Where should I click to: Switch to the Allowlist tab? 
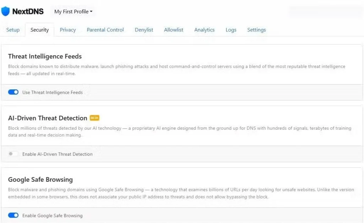[x=173, y=30]
